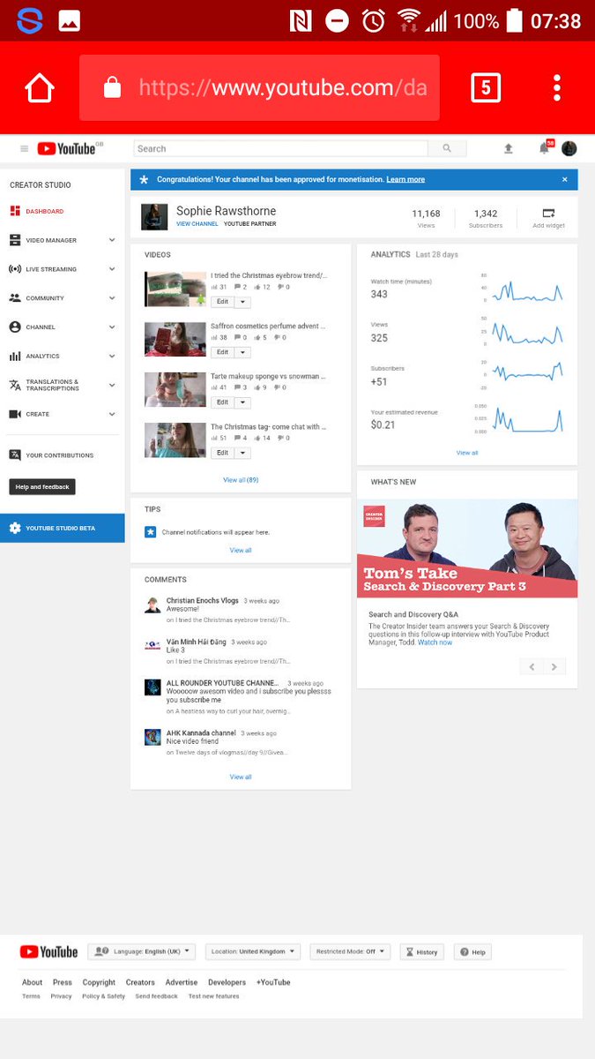Click Watch now link in What's New
The image size is (595, 1059).
(435, 642)
